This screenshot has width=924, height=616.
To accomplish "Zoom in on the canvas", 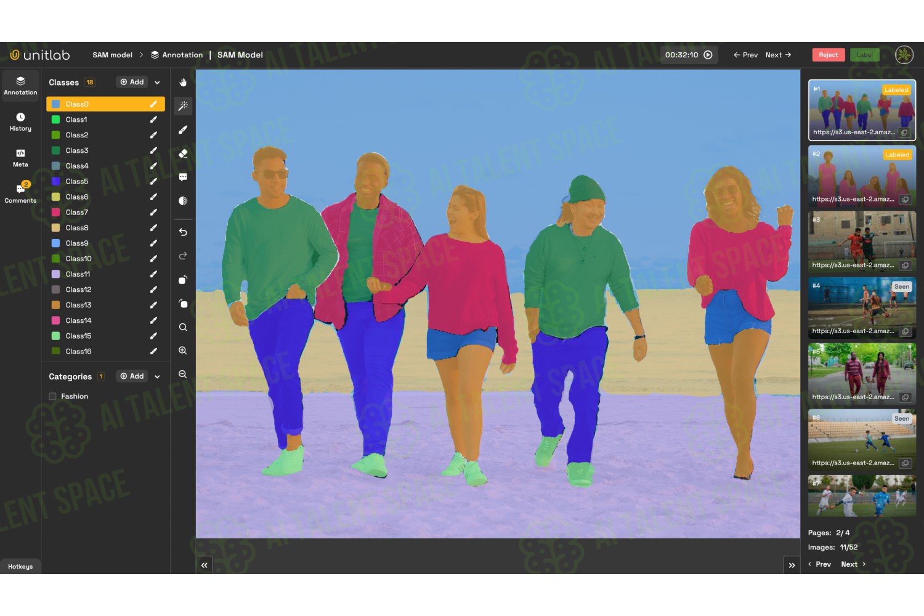I will tap(183, 351).
